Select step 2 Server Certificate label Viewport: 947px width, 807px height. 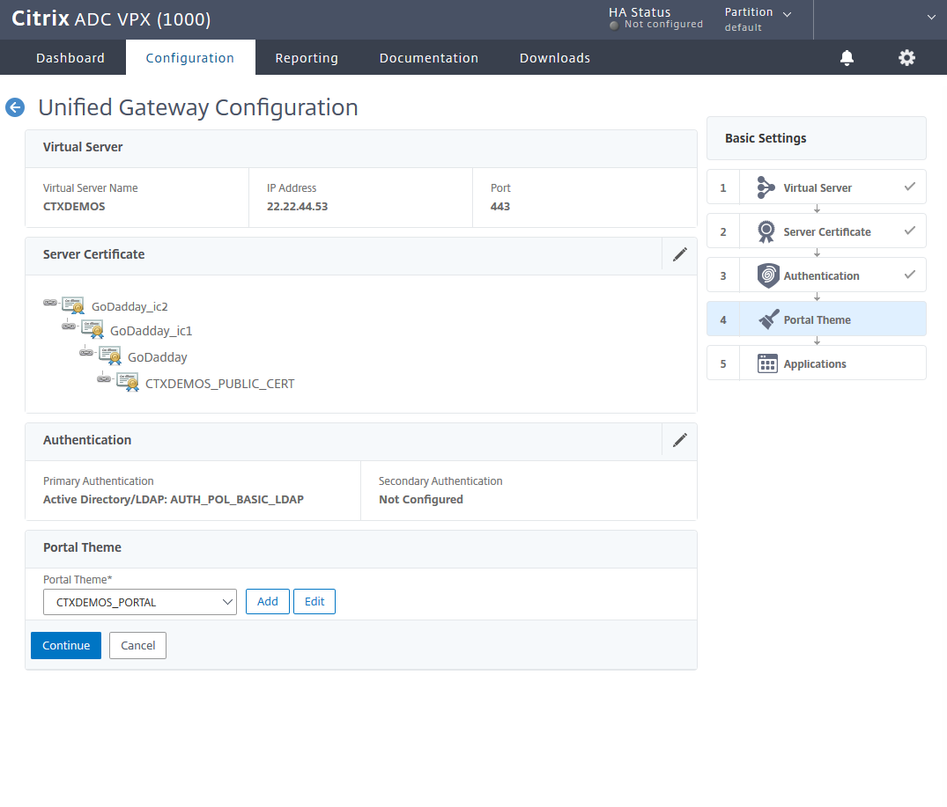click(x=827, y=232)
